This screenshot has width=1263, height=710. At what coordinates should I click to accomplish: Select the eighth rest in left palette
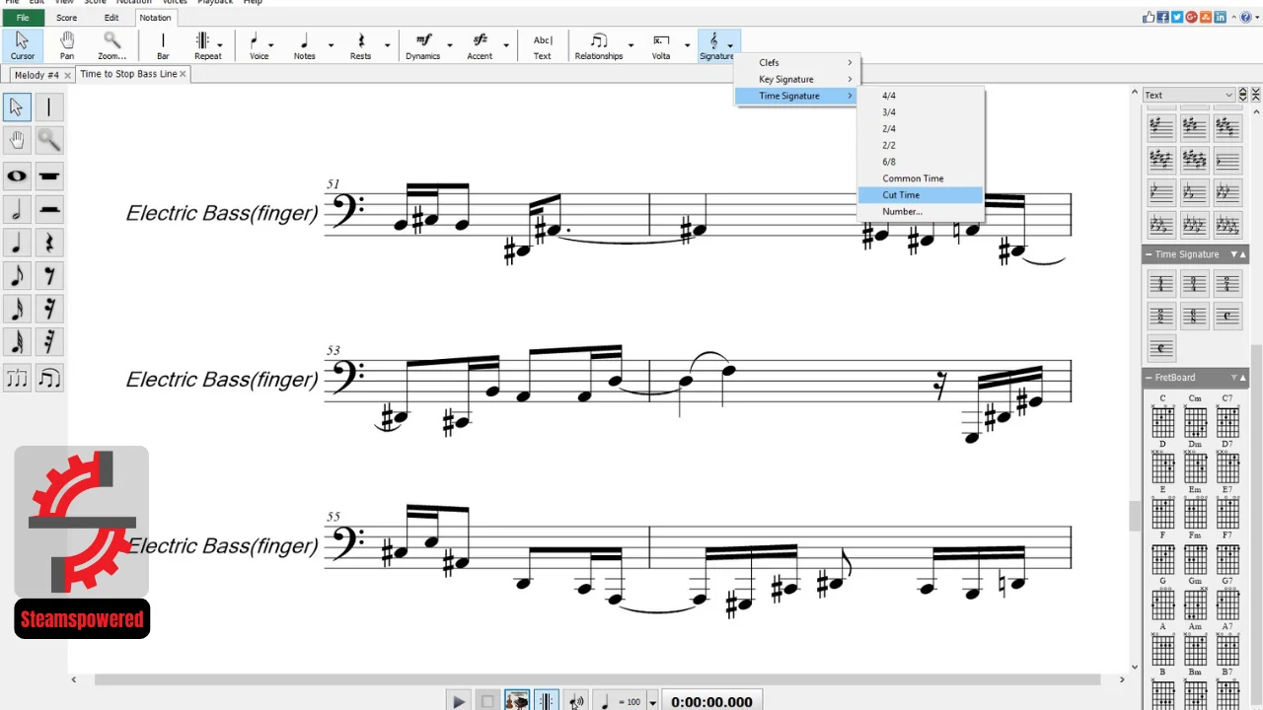pos(49,276)
